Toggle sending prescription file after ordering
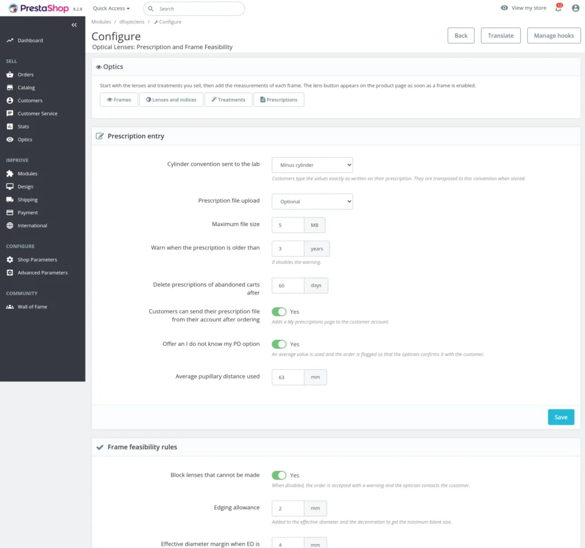 (279, 312)
